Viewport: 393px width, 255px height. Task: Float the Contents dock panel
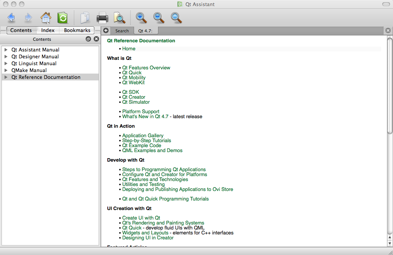click(x=88, y=39)
